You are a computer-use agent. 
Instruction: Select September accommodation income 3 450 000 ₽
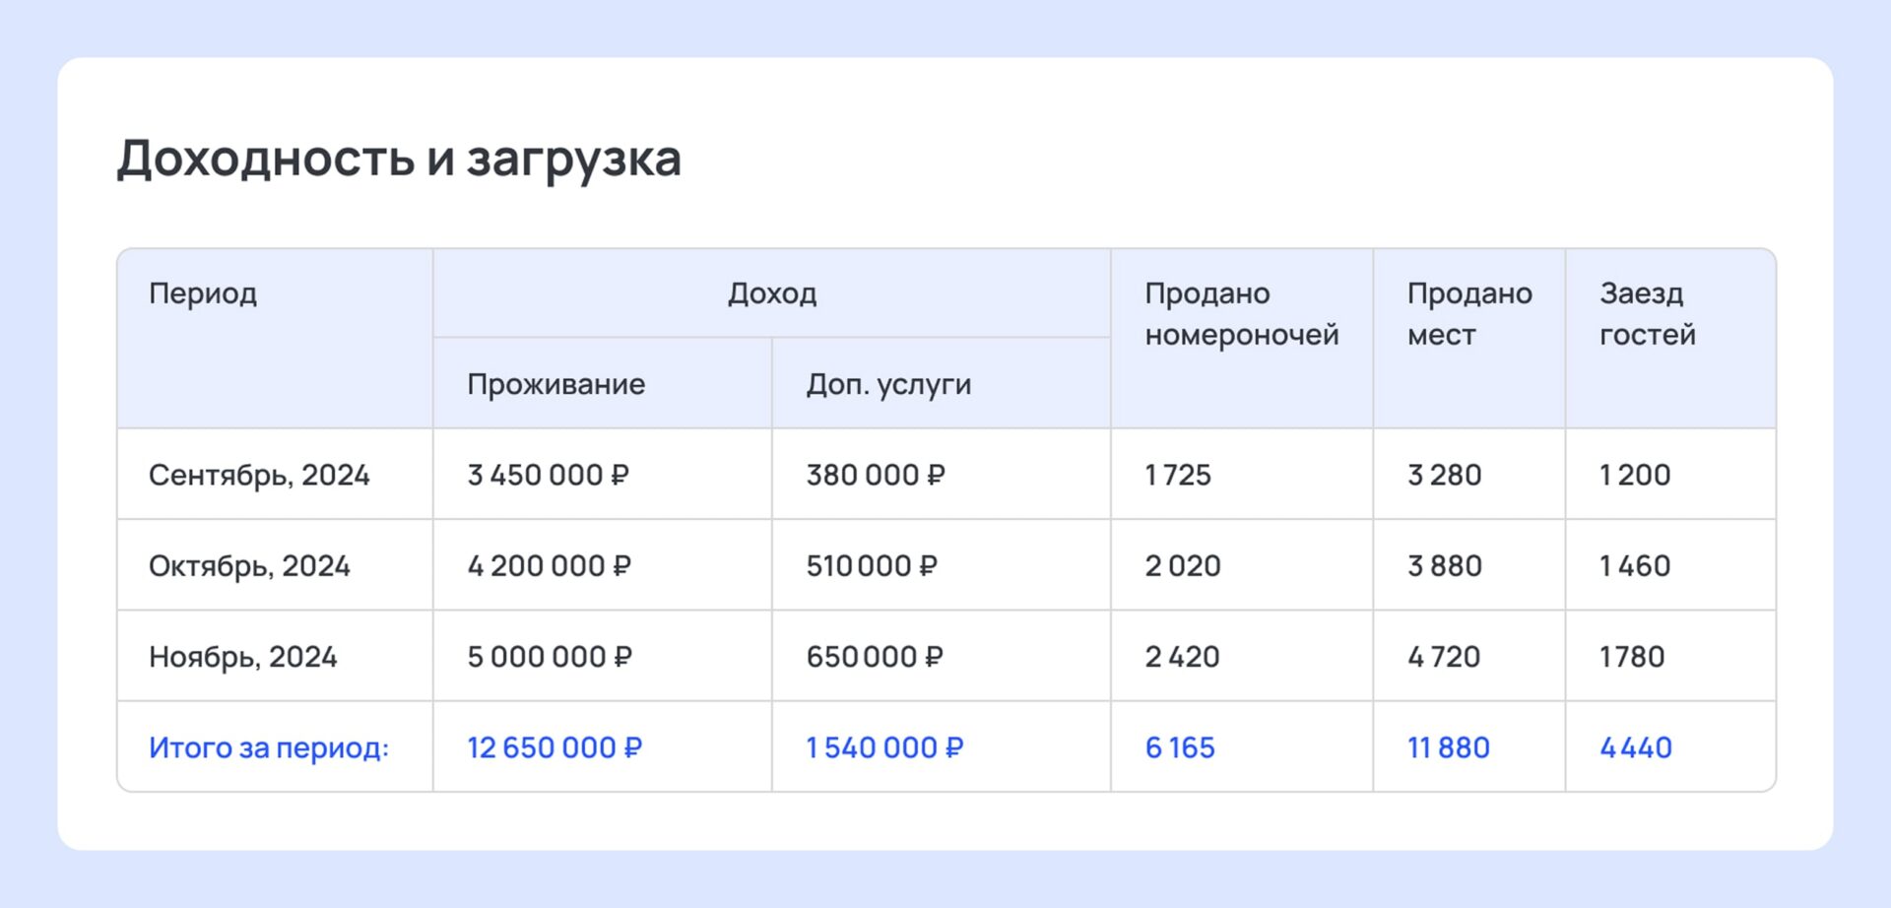pyautogui.click(x=548, y=475)
